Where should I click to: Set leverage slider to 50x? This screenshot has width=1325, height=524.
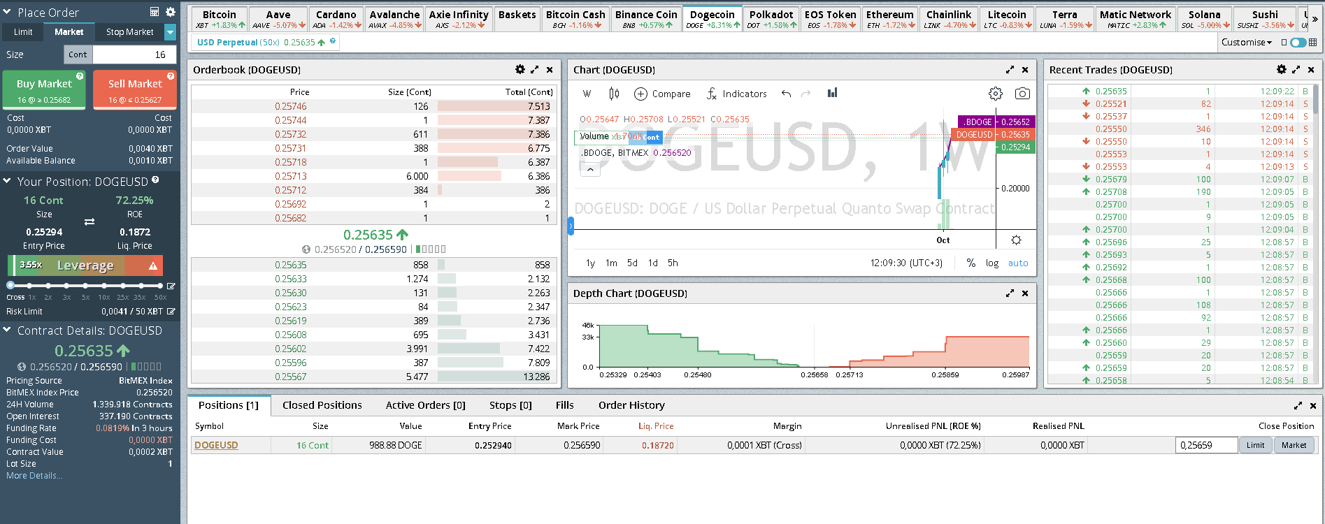[160, 286]
